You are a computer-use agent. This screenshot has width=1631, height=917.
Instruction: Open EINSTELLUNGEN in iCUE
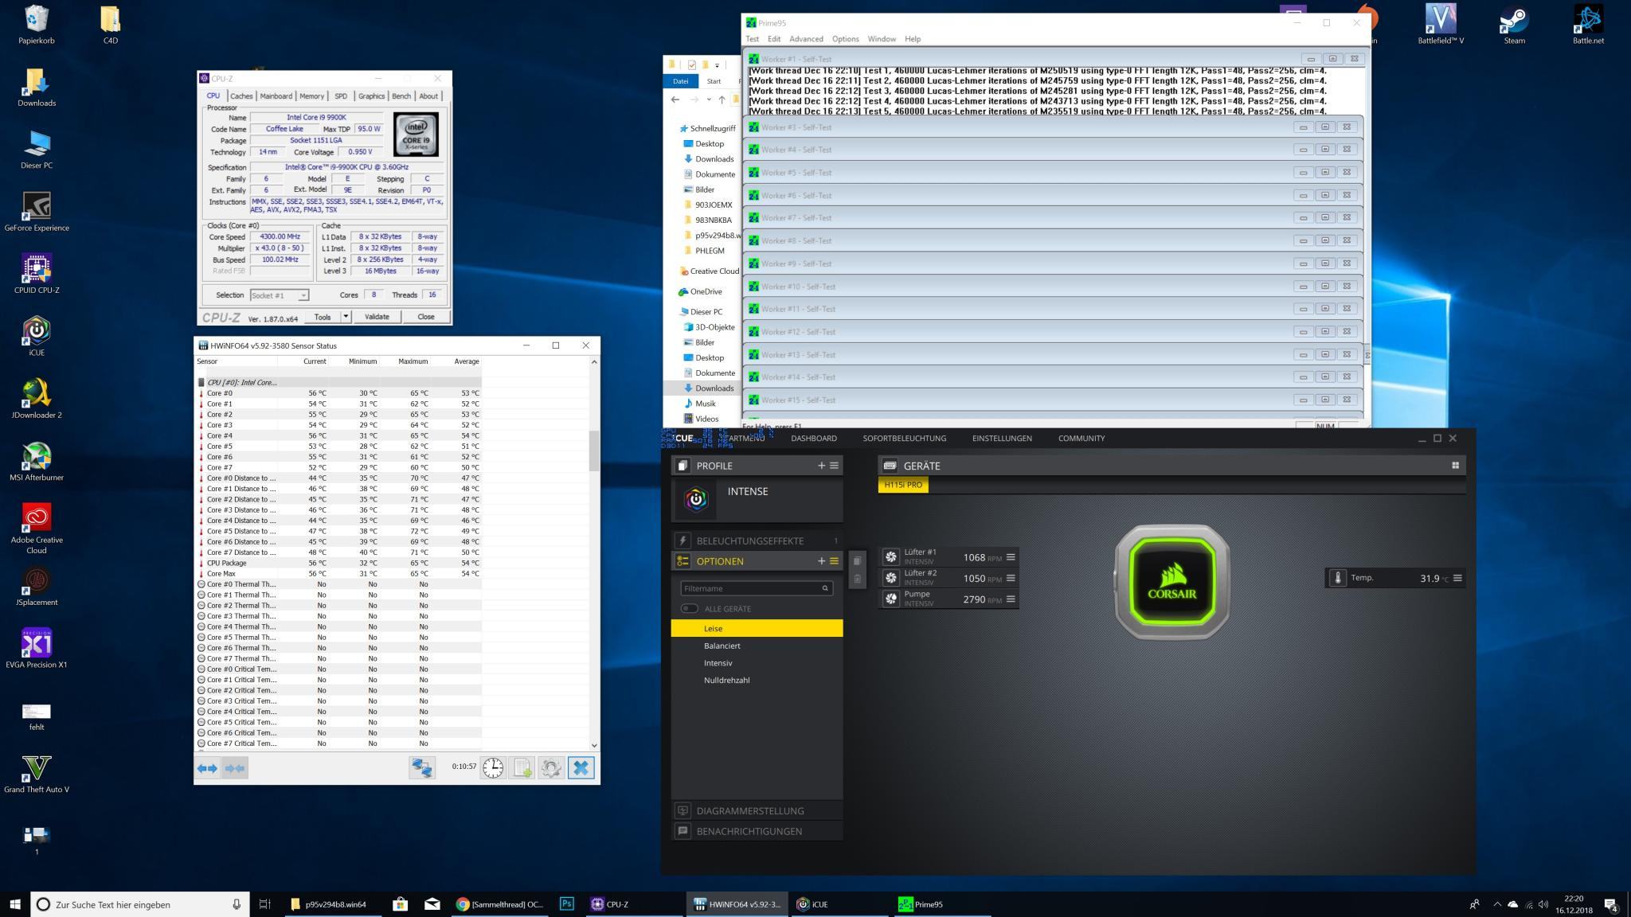pos(1002,439)
